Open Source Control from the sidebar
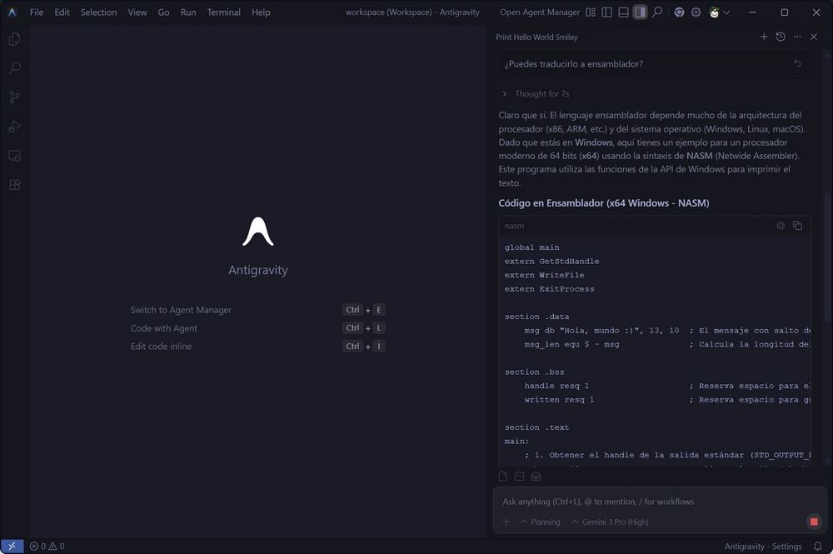Screen dimensions: 833x554 coord(13,97)
